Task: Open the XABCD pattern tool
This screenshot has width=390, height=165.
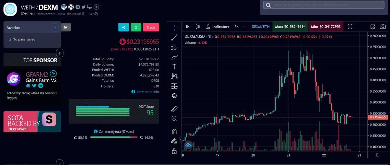Action: [174, 76]
